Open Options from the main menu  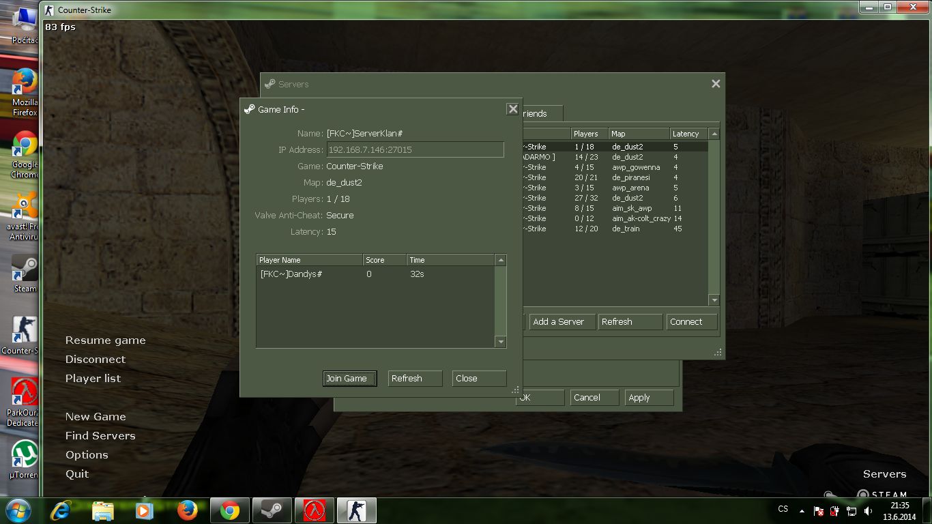point(87,455)
